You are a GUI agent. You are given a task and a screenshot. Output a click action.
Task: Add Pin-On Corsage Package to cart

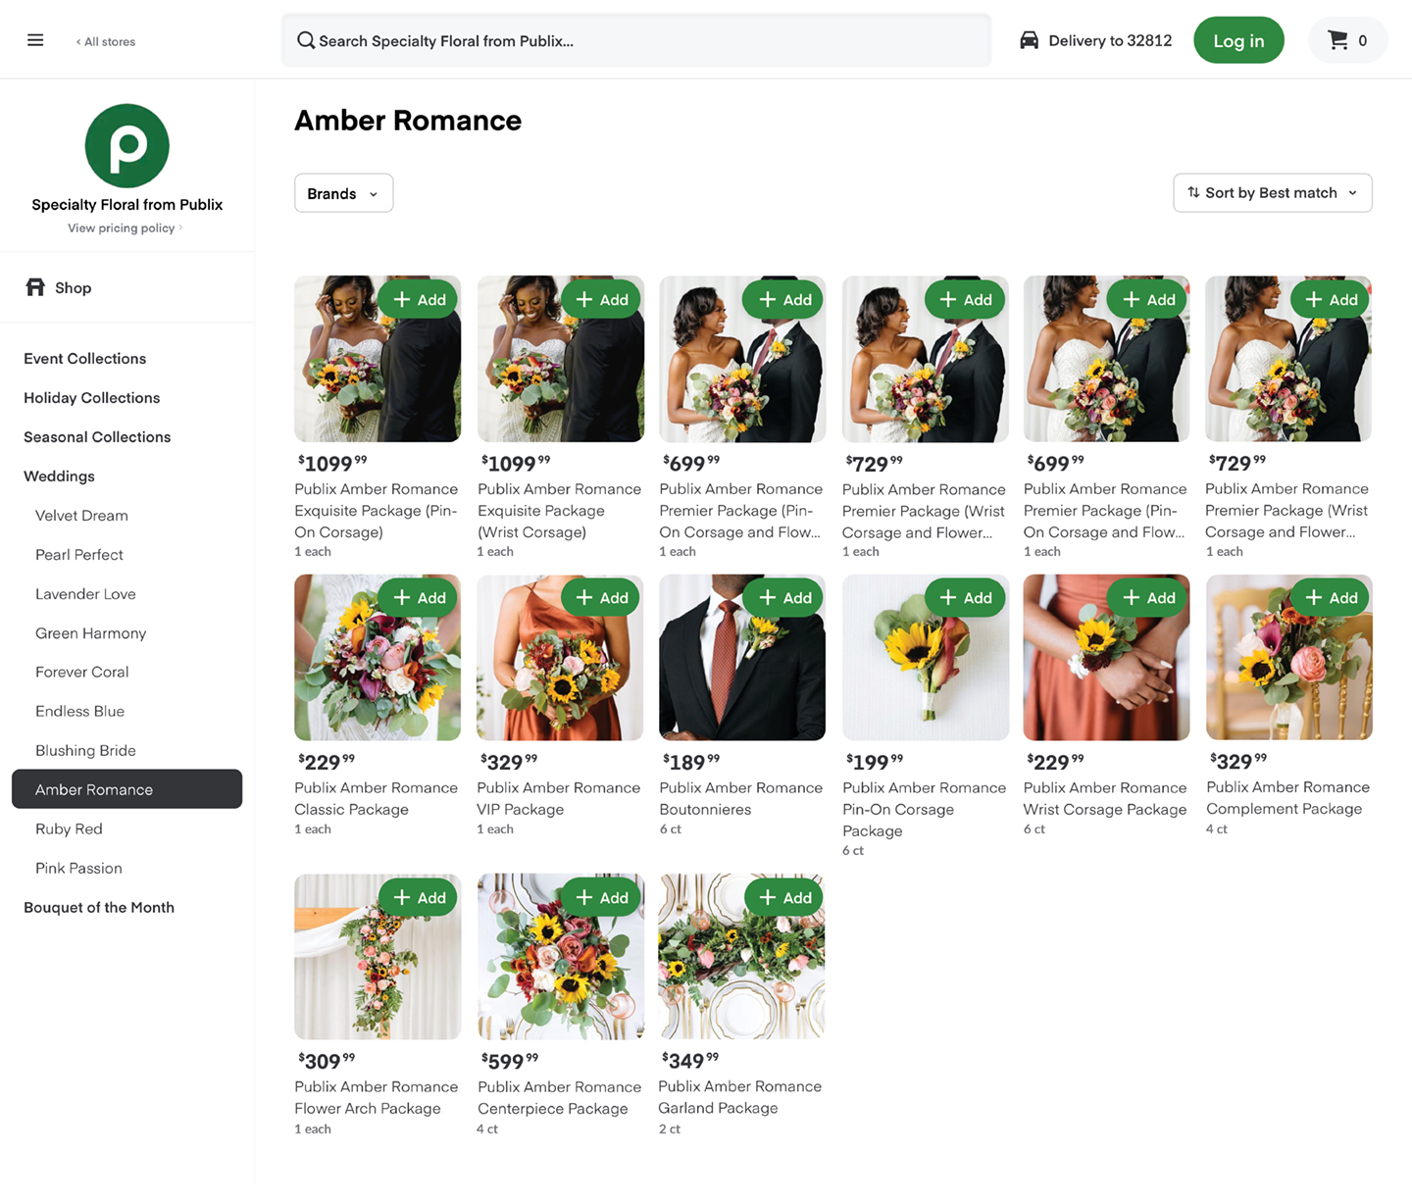pyautogui.click(x=965, y=597)
